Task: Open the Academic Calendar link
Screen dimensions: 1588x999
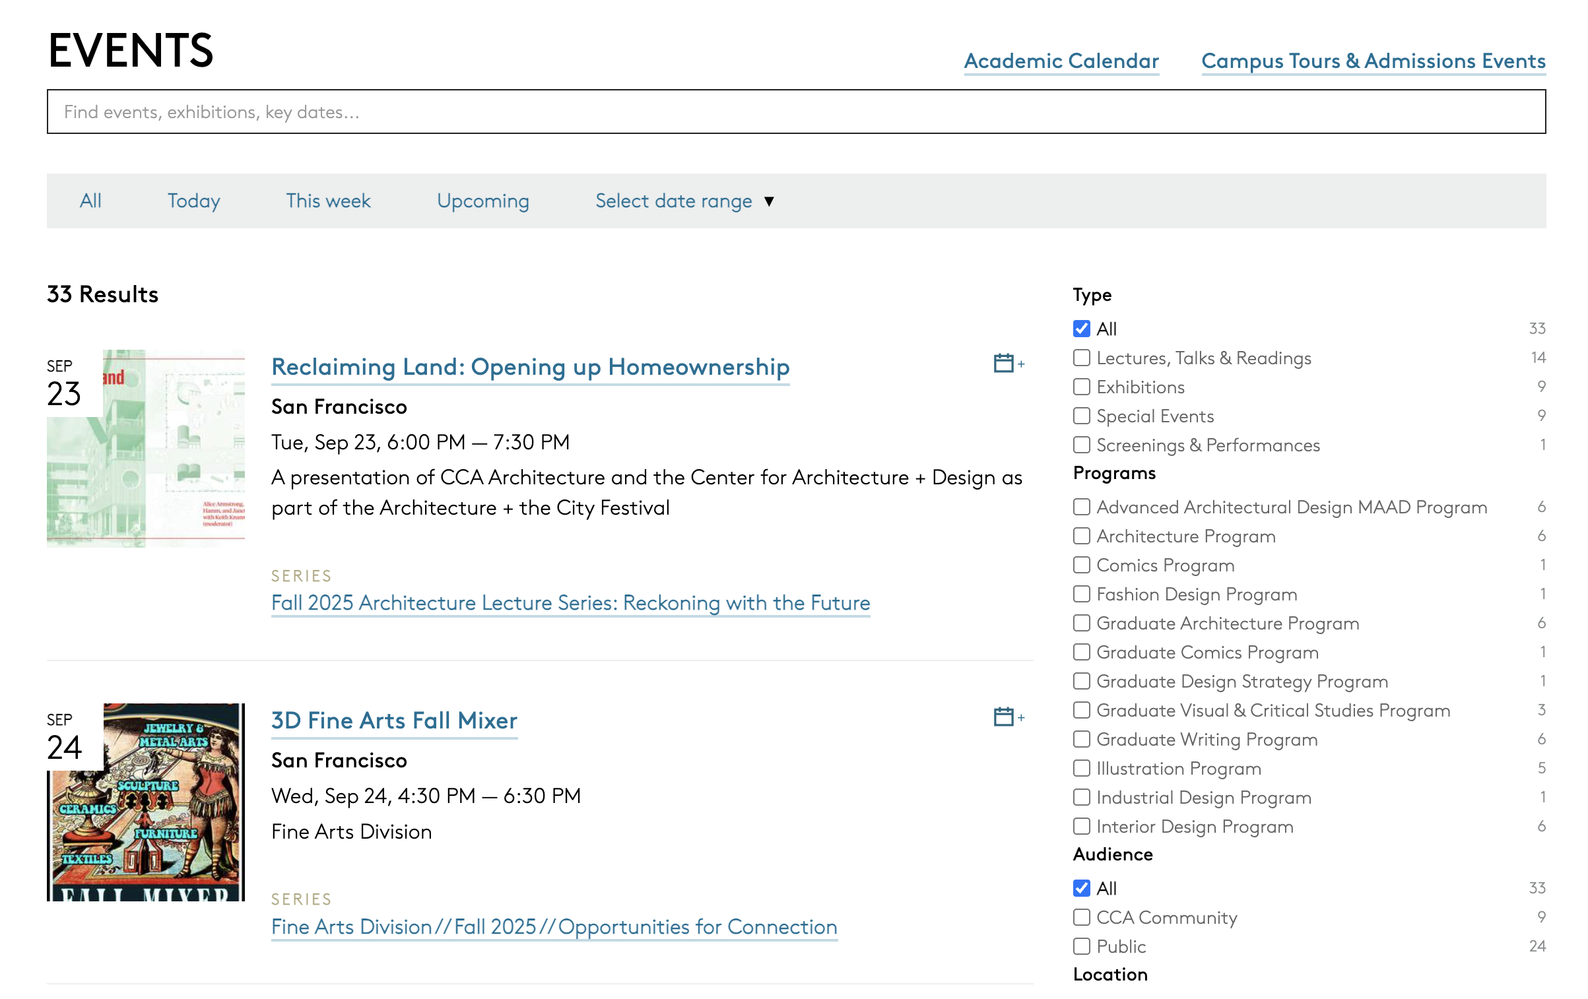Action: (x=1061, y=61)
